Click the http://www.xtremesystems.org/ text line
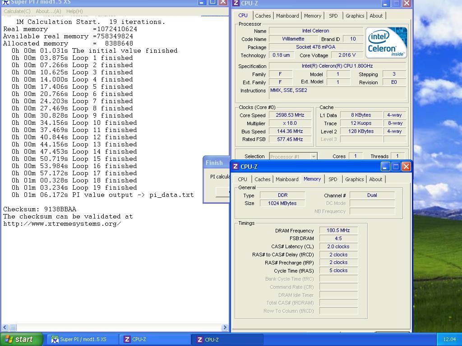The height and width of the screenshot is (346, 462). tap(62, 223)
